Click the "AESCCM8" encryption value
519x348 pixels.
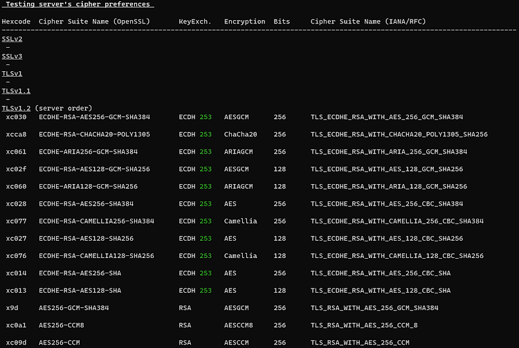239,325
